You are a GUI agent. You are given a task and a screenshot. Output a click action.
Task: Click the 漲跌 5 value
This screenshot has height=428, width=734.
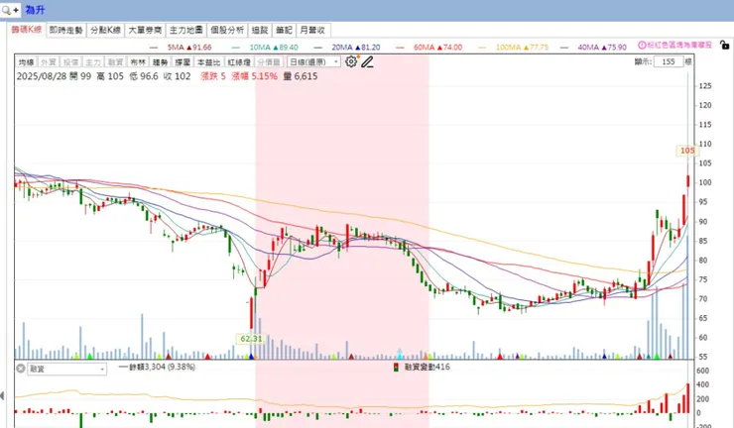click(213, 76)
